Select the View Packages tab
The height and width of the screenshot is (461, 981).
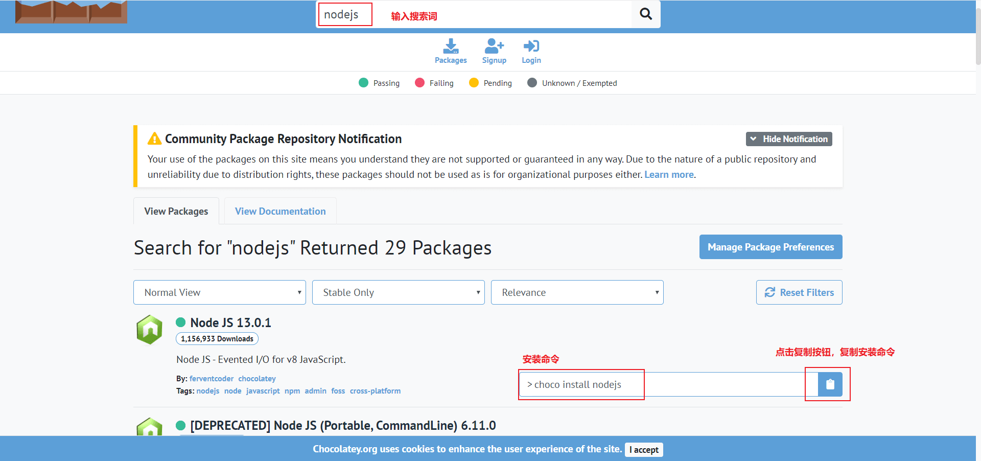[x=176, y=211]
